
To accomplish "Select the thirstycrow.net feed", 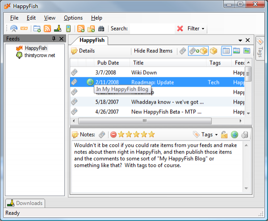I will click(x=40, y=55).
